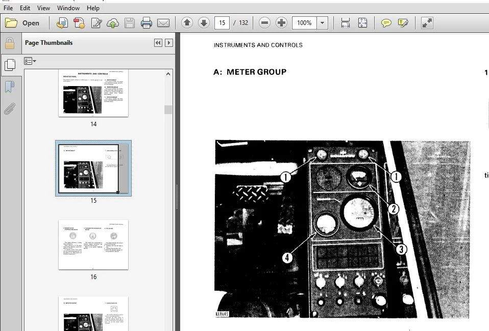This screenshot has width=489, height=331.
Task: Click the Page Thumbnails panel title
Action: [x=48, y=43]
